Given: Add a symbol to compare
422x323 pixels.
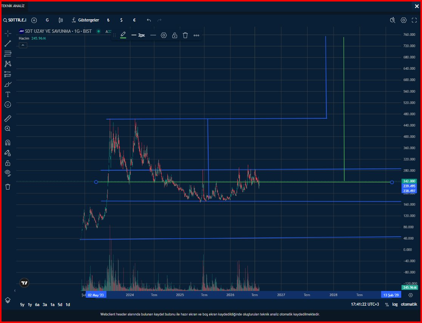Looking at the screenshot, I should pyautogui.click(x=34, y=20).
